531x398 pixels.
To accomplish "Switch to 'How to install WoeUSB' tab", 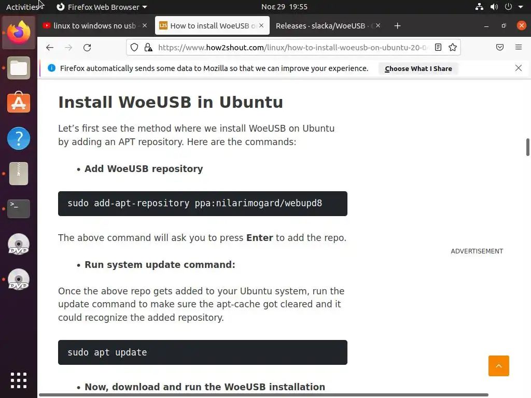I will coord(212,26).
